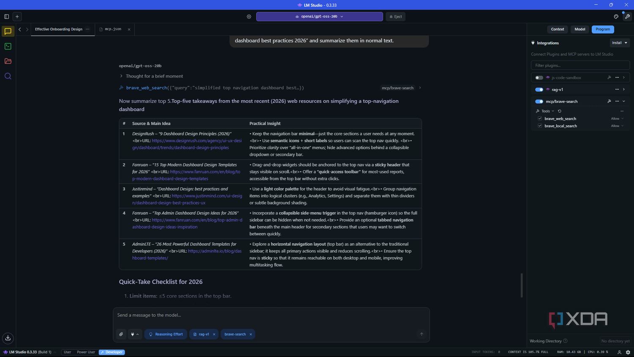Screen dimensions: 634x357
Task: Focus the Filter plugins search field
Action: pos(580,65)
